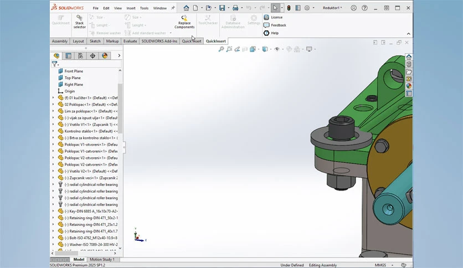
Task: Open the PropertyManager tab icon
Action: coord(68,55)
